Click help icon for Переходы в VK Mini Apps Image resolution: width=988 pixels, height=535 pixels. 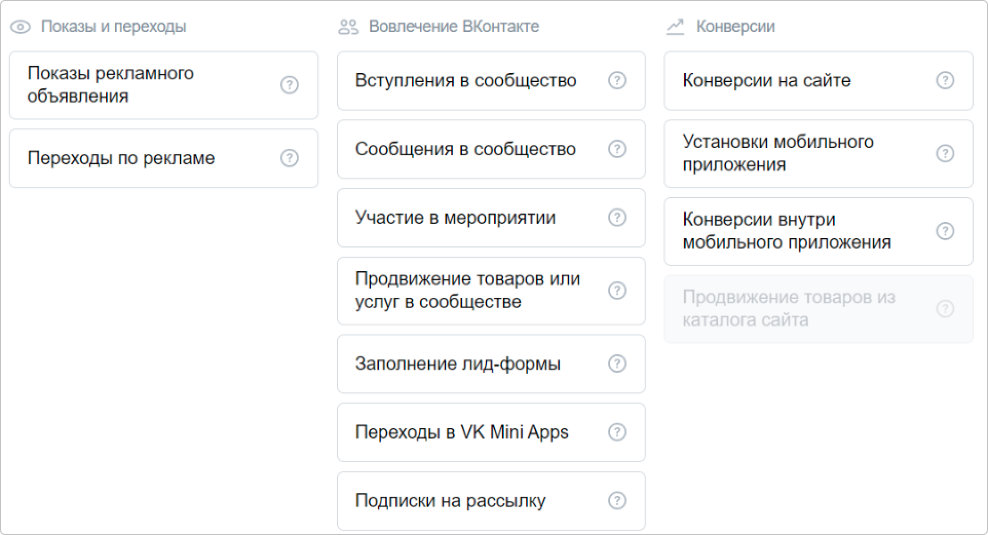point(617,432)
